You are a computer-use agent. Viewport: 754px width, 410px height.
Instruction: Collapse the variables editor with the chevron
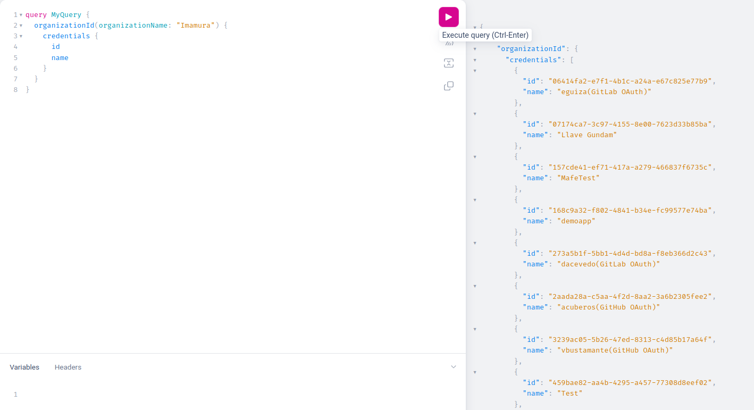454,367
